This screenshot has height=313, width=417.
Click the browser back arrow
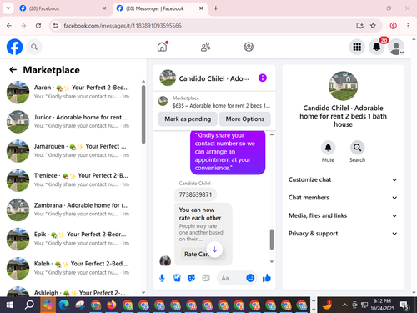(x=9, y=26)
